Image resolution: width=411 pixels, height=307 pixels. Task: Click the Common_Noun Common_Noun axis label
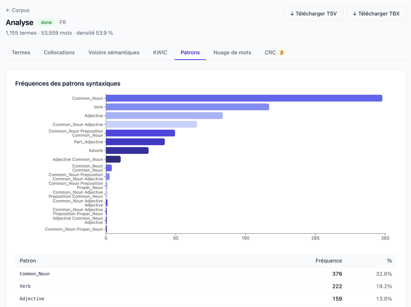pos(87,168)
